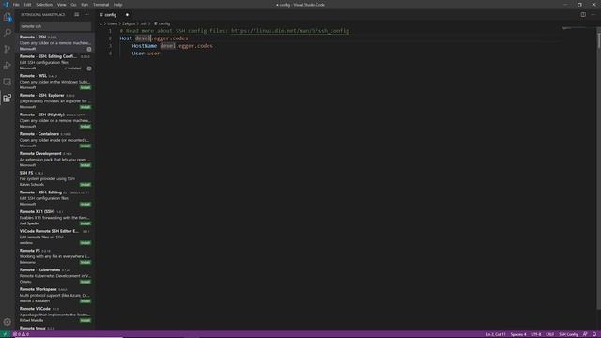Image resolution: width=601 pixels, height=338 pixels.
Task: Open Source Control view in activity bar
Action: coord(8,49)
